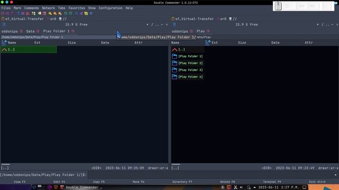
Task: Open the Help menu
Action: tap(129, 8)
